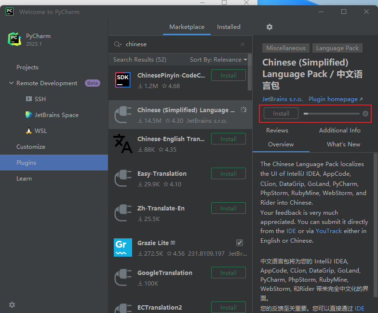Open the Sort By: Relevance dropdown
Screen dimensions: 378x313
point(218,60)
